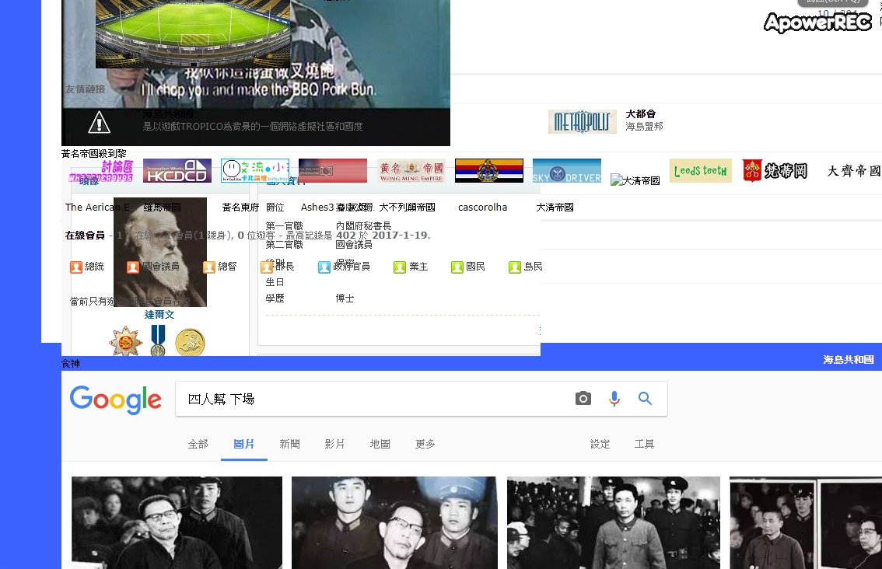Click the blue magnifier search icon
Screen dimensions: 882x569
pos(646,399)
